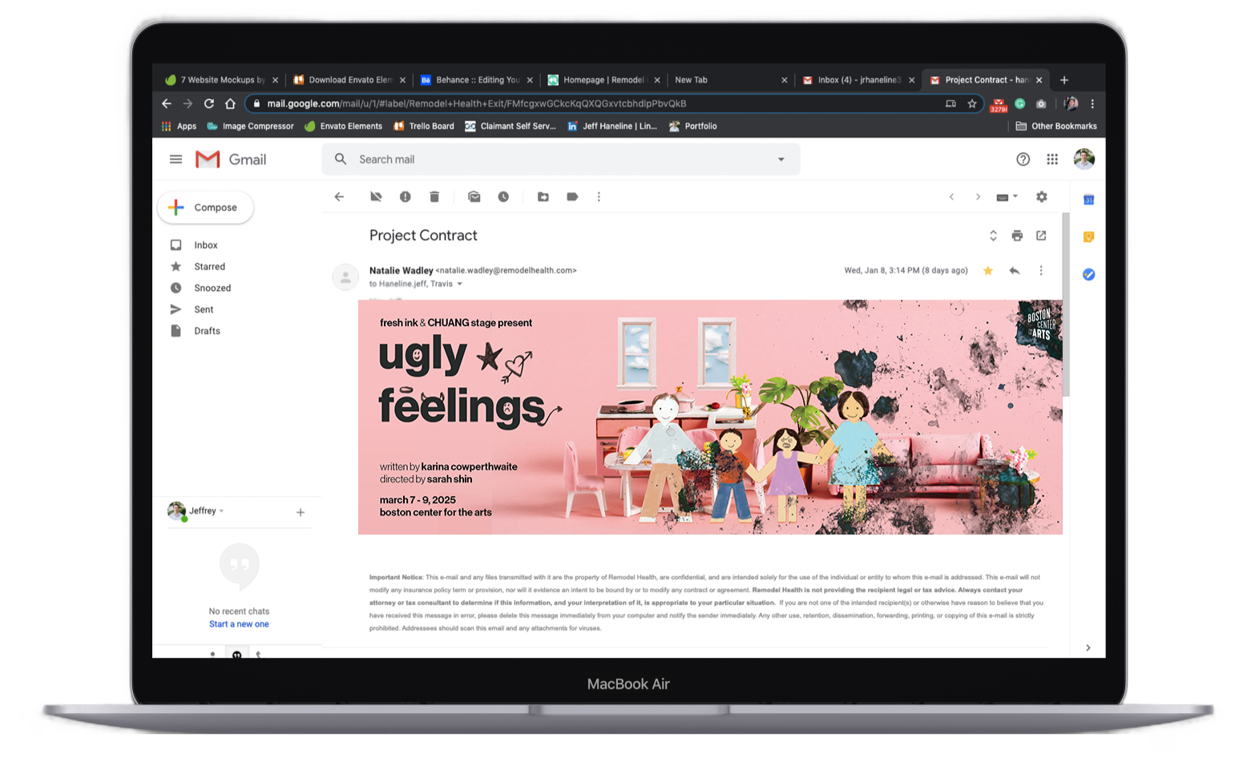Open the email in new window

click(1041, 236)
